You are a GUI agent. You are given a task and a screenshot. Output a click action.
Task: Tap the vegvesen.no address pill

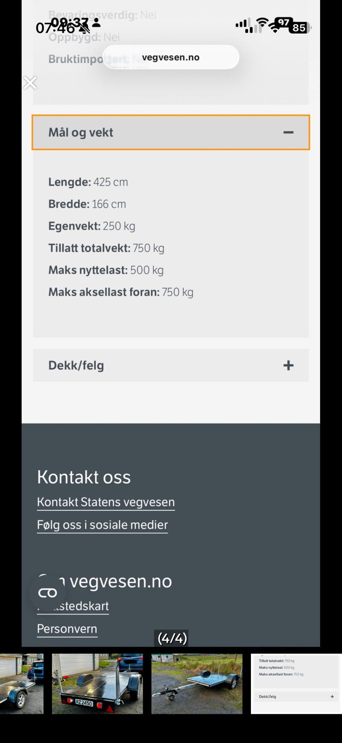pyautogui.click(x=171, y=58)
